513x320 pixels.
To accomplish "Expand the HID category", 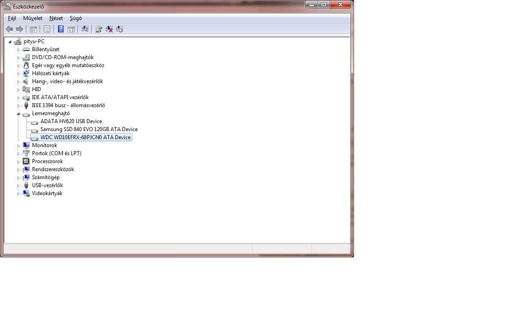I will pyautogui.click(x=18, y=90).
